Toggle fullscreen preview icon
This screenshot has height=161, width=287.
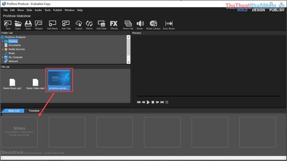tap(167, 102)
